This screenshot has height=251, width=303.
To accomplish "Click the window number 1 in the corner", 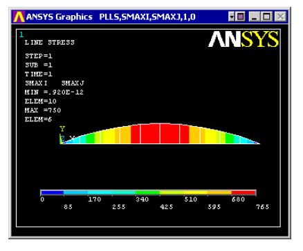I will [21, 34].
